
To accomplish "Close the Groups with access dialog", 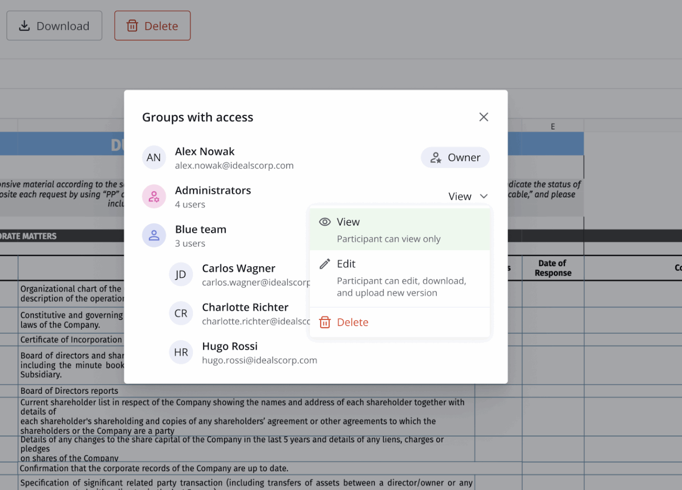I will click(x=484, y=117).
